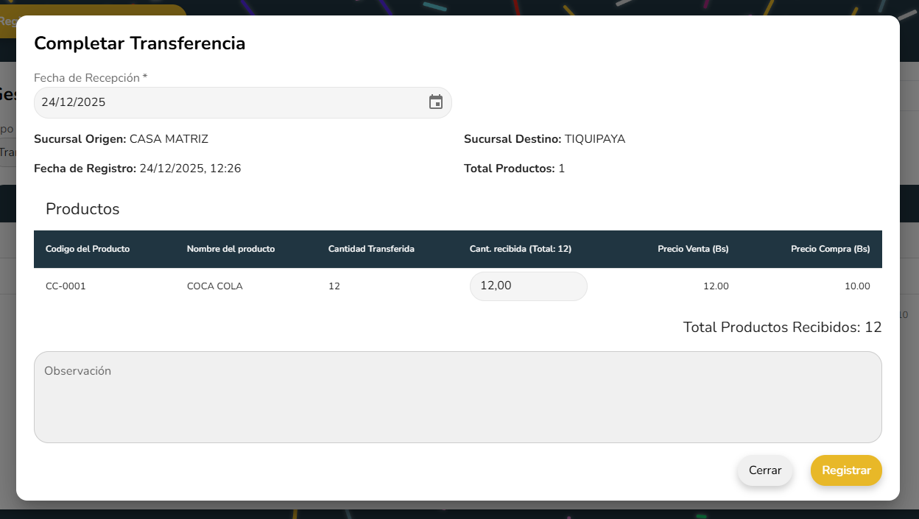The height and width of the screenshot is (519, 919).
Task: Open the calendar date picker icon
Action: (436, 102)
